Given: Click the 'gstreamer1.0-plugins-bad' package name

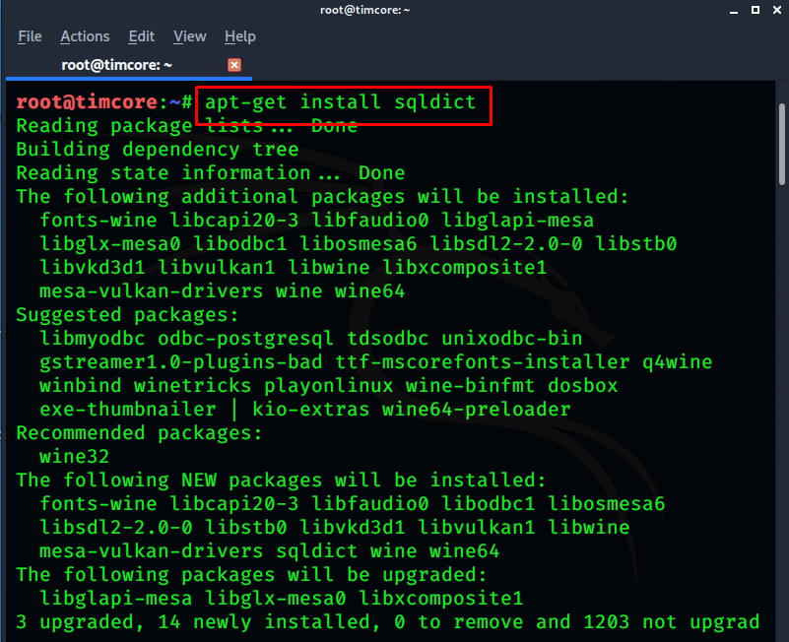Looking at the screenshot, I should point(181,362).
